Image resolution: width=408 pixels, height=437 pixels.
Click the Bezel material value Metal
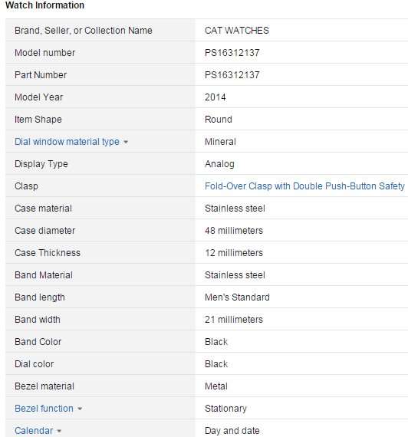(216, 386)
